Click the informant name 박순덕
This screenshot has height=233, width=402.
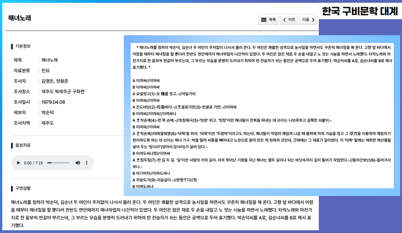click(x=48, y=112)
